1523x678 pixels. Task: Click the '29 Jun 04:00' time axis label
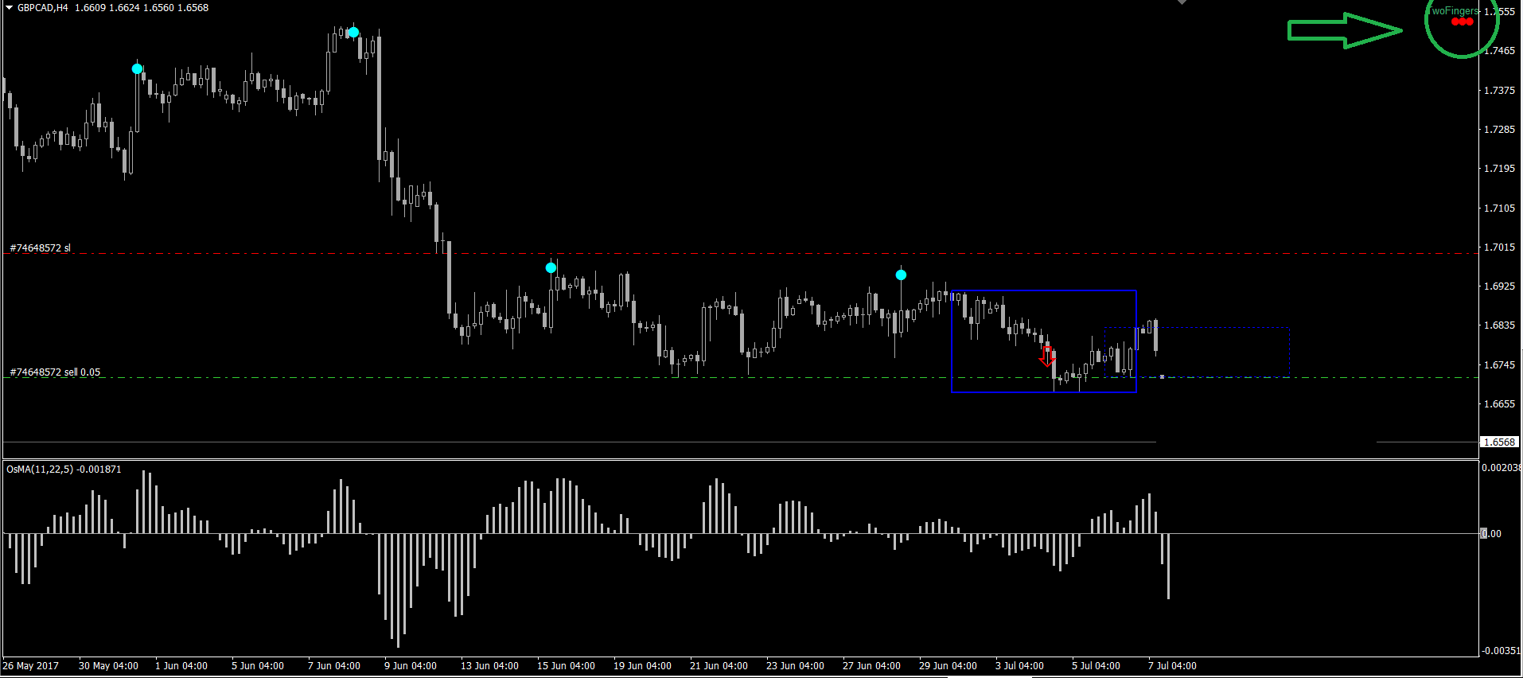click(948, 666)
